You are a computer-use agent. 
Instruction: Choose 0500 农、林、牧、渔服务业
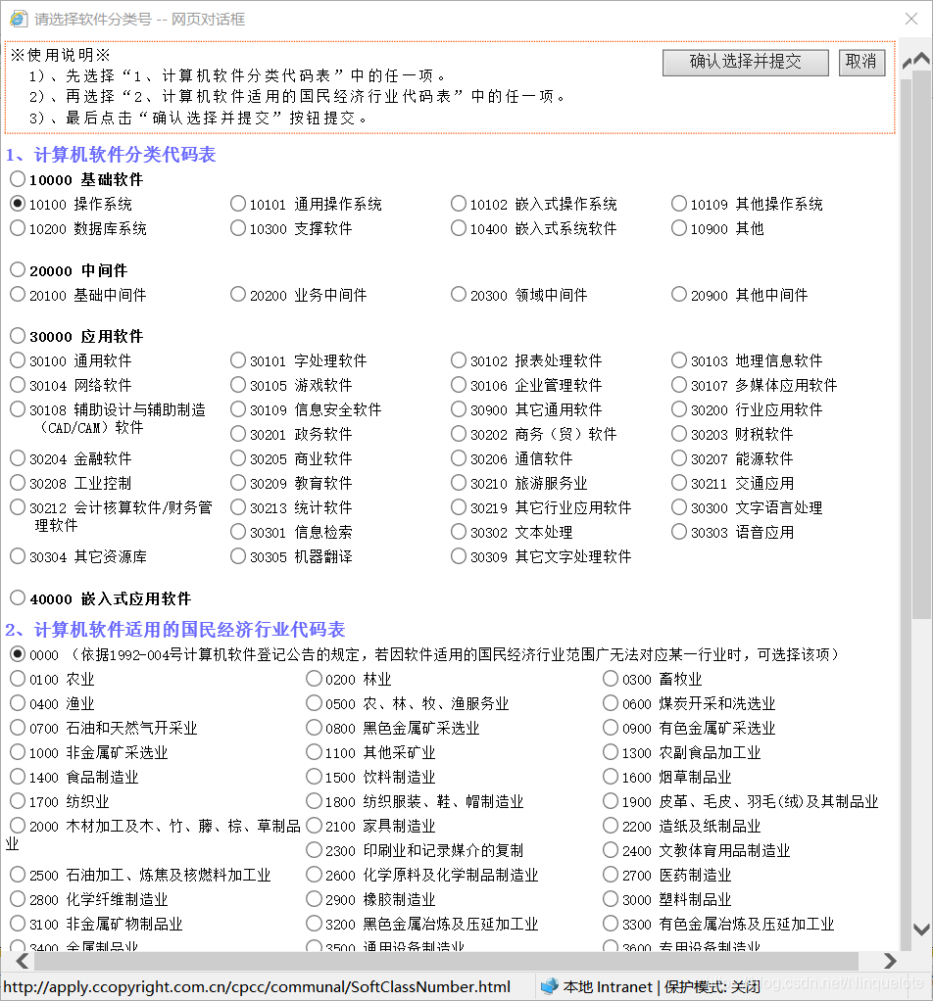coord(316,703)
